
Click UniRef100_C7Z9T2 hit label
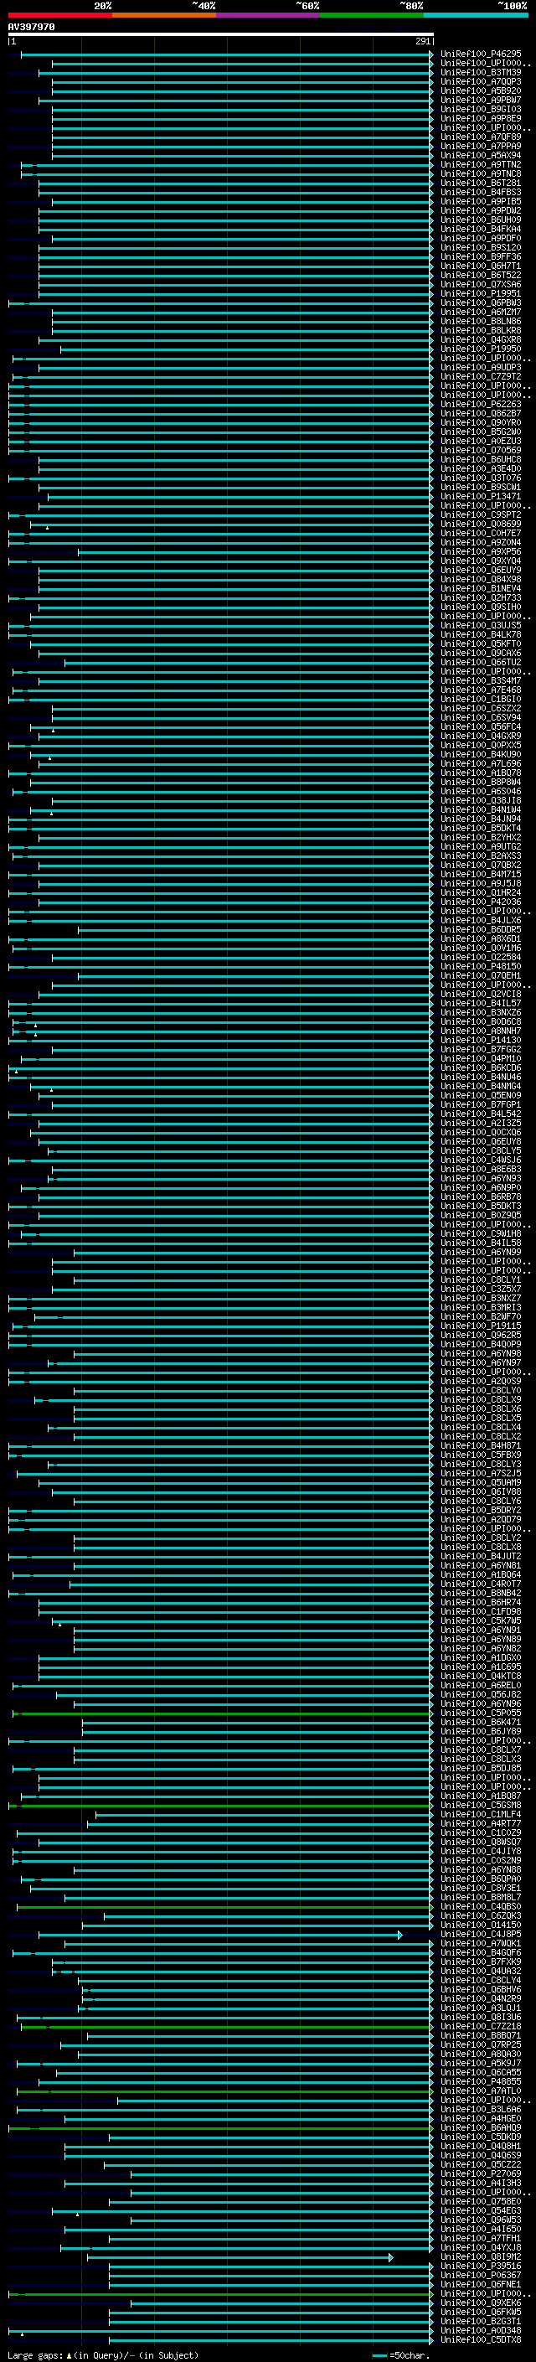tap(480, 376)
